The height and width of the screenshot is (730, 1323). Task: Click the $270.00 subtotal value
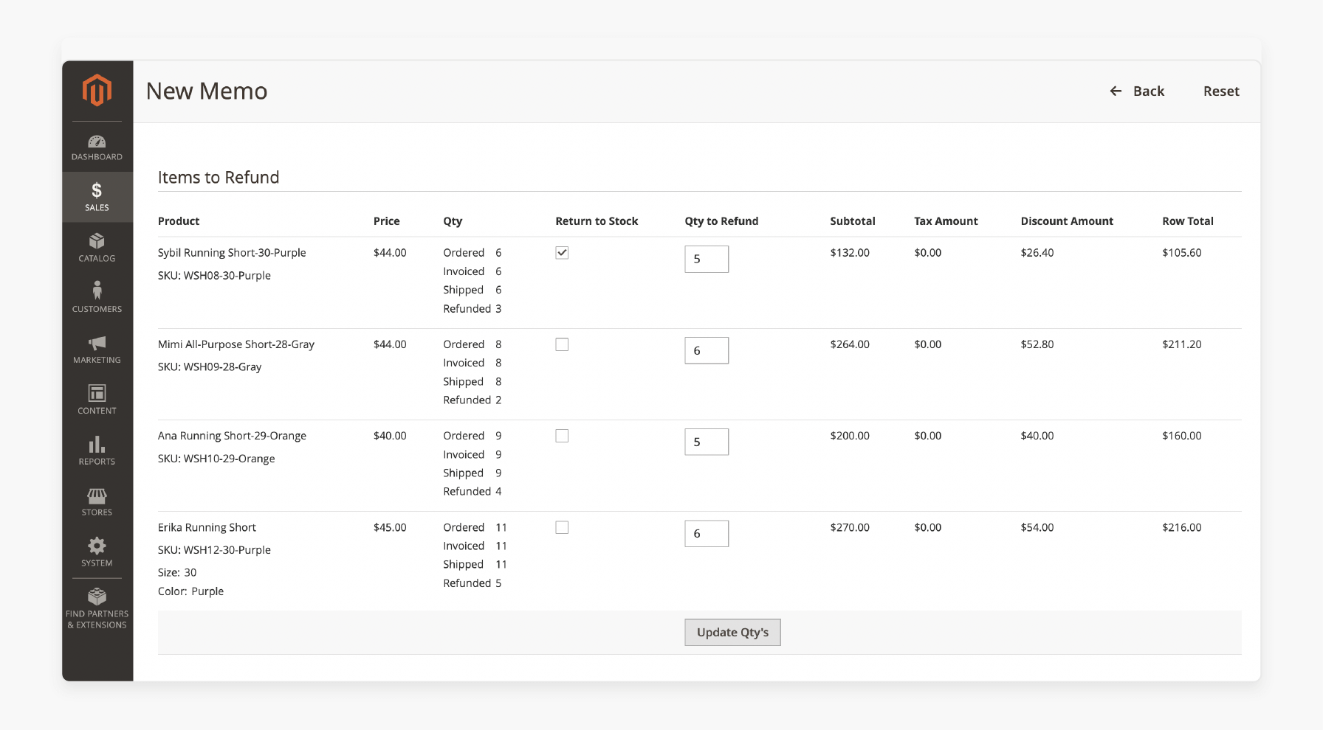pos(850,527)
